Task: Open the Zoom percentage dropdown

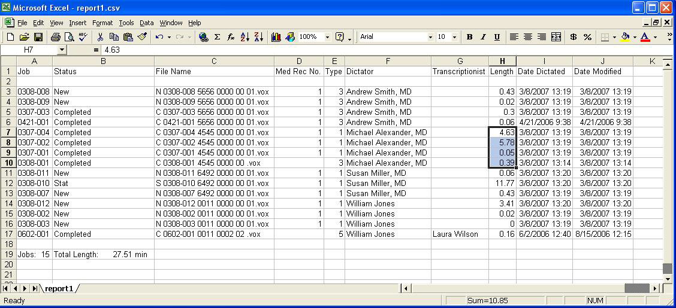Action: tap(327, 37)
